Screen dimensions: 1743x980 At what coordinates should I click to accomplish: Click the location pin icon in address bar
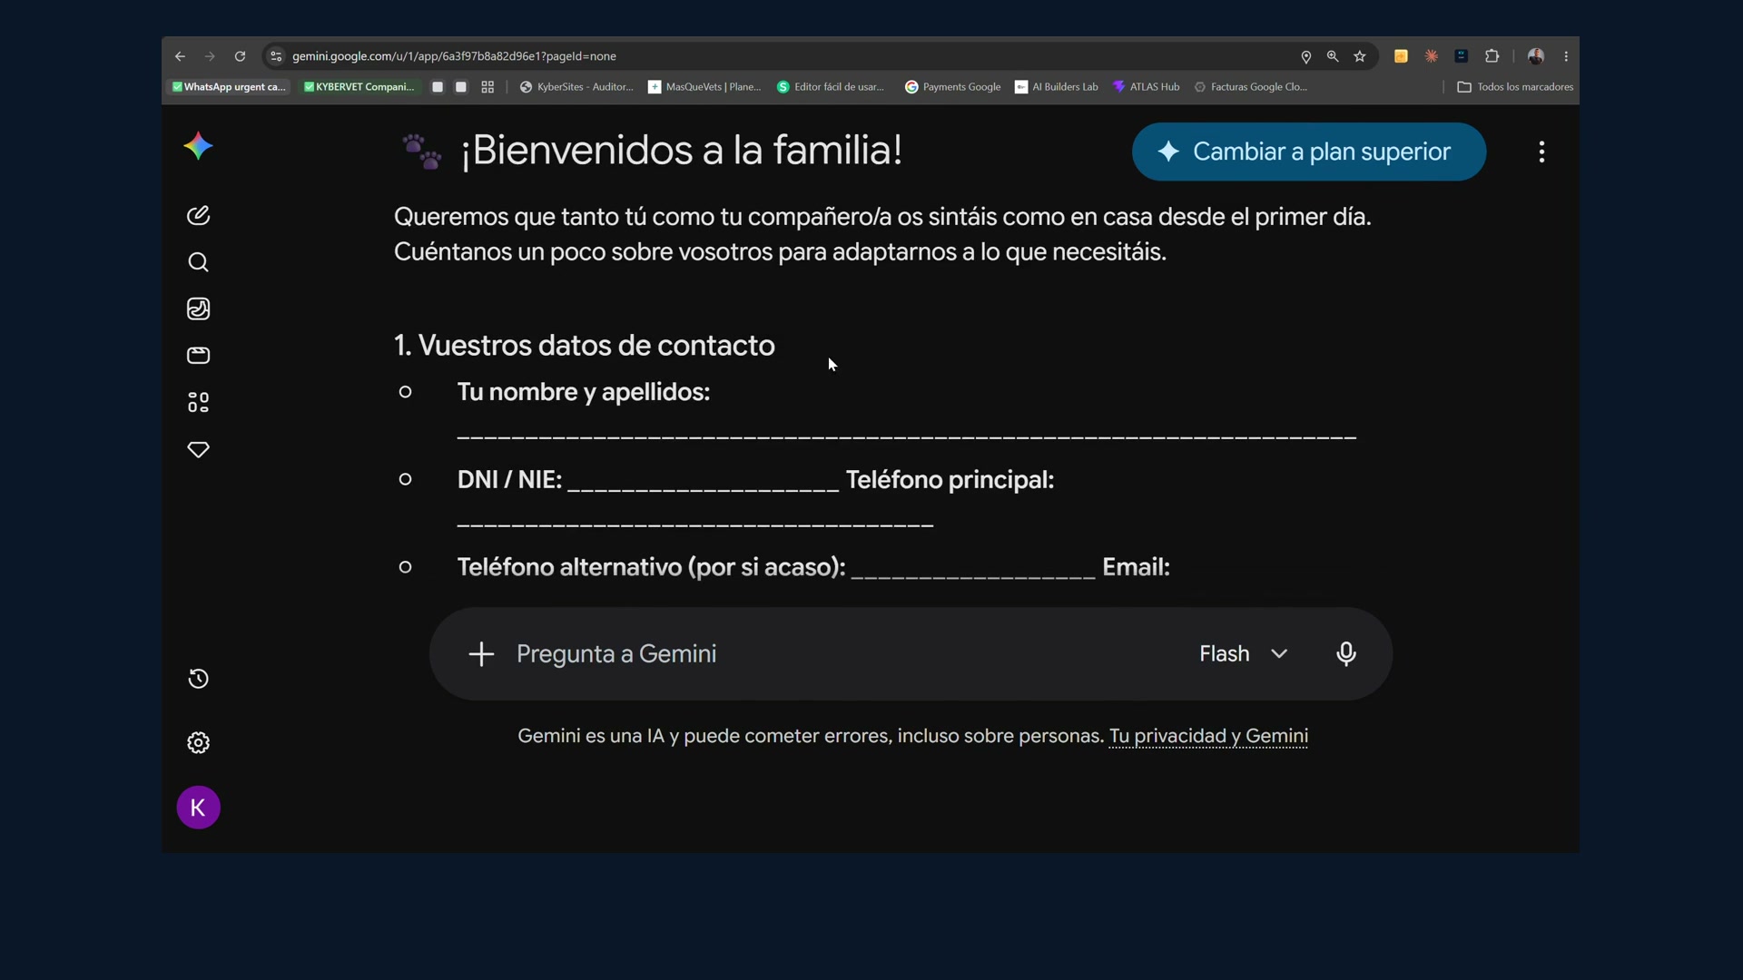pos(1305,56)
